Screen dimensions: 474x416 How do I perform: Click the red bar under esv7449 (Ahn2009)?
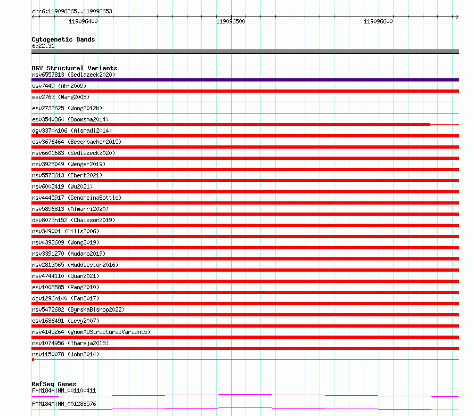pos(245,91)
